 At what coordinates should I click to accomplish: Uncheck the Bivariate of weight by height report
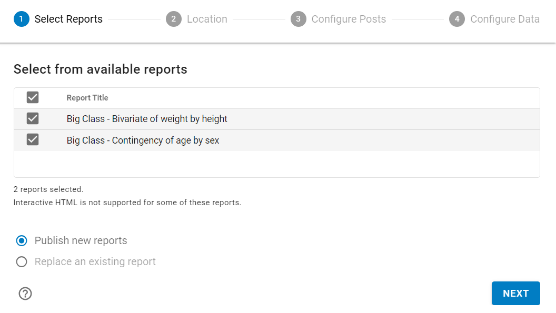pyautogui.click(x=33, y=118)
